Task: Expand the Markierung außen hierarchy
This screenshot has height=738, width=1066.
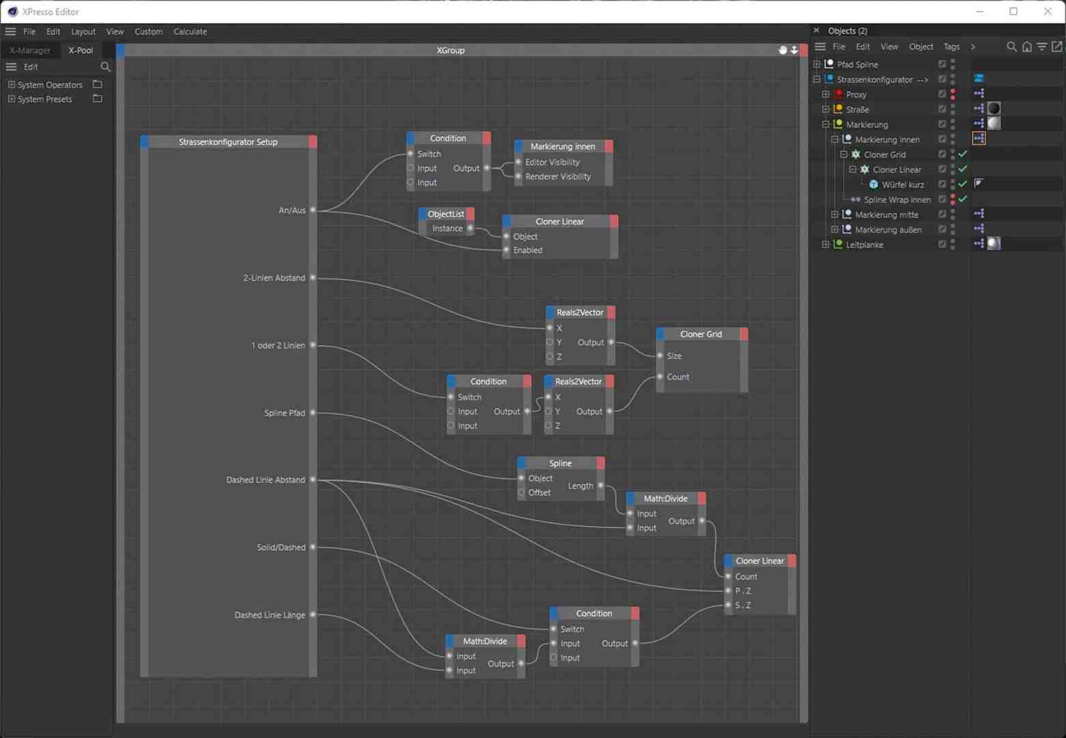Action: click(x=834, y=230)
